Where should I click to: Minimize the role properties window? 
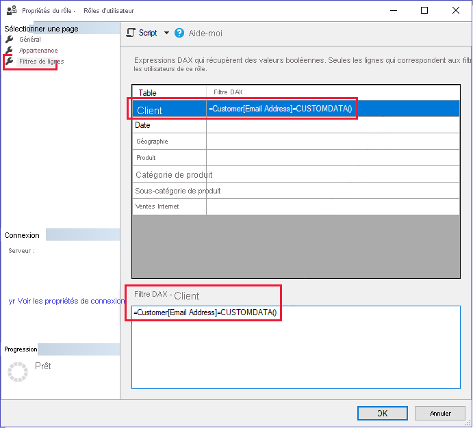click(x=394, y=10)
